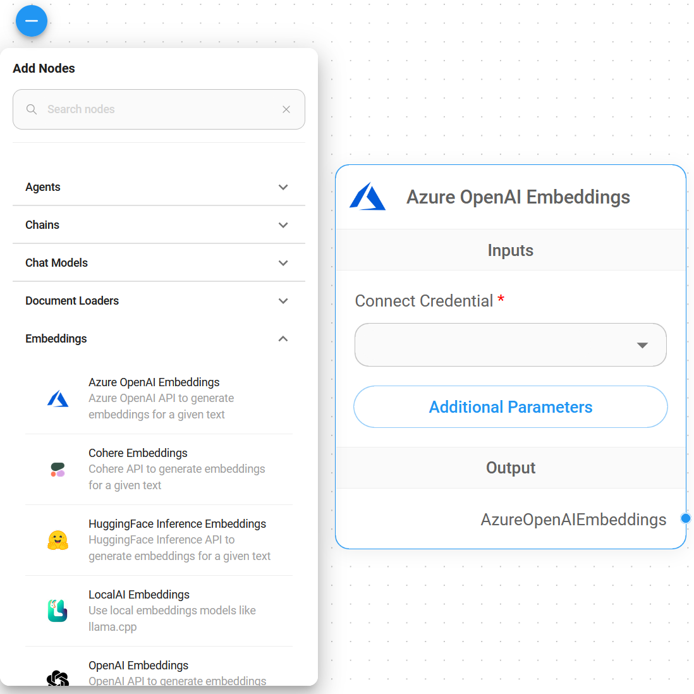Viewport: 694px width, 694px height.
Task: Clear search with the X icon
Action: (x=286, y=109)
